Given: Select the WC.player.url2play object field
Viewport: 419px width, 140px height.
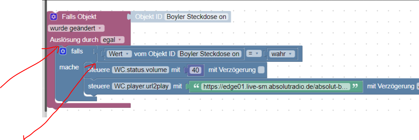Looking at the screenshot, I should point(142,86).
